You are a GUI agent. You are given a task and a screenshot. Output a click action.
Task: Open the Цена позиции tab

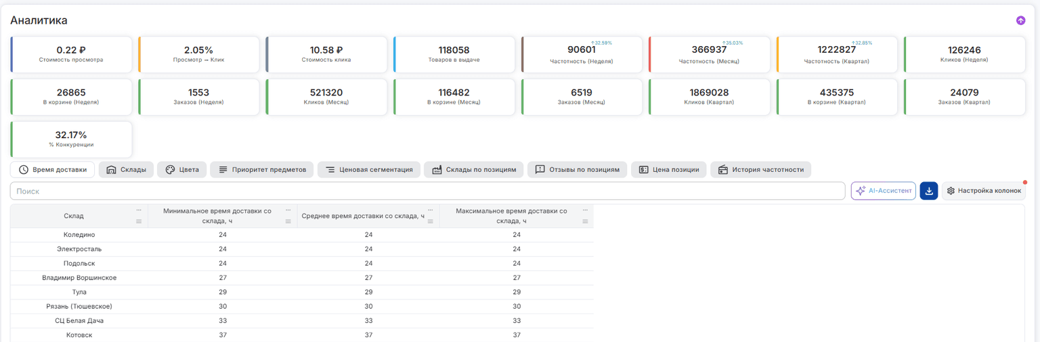[669, 169]
